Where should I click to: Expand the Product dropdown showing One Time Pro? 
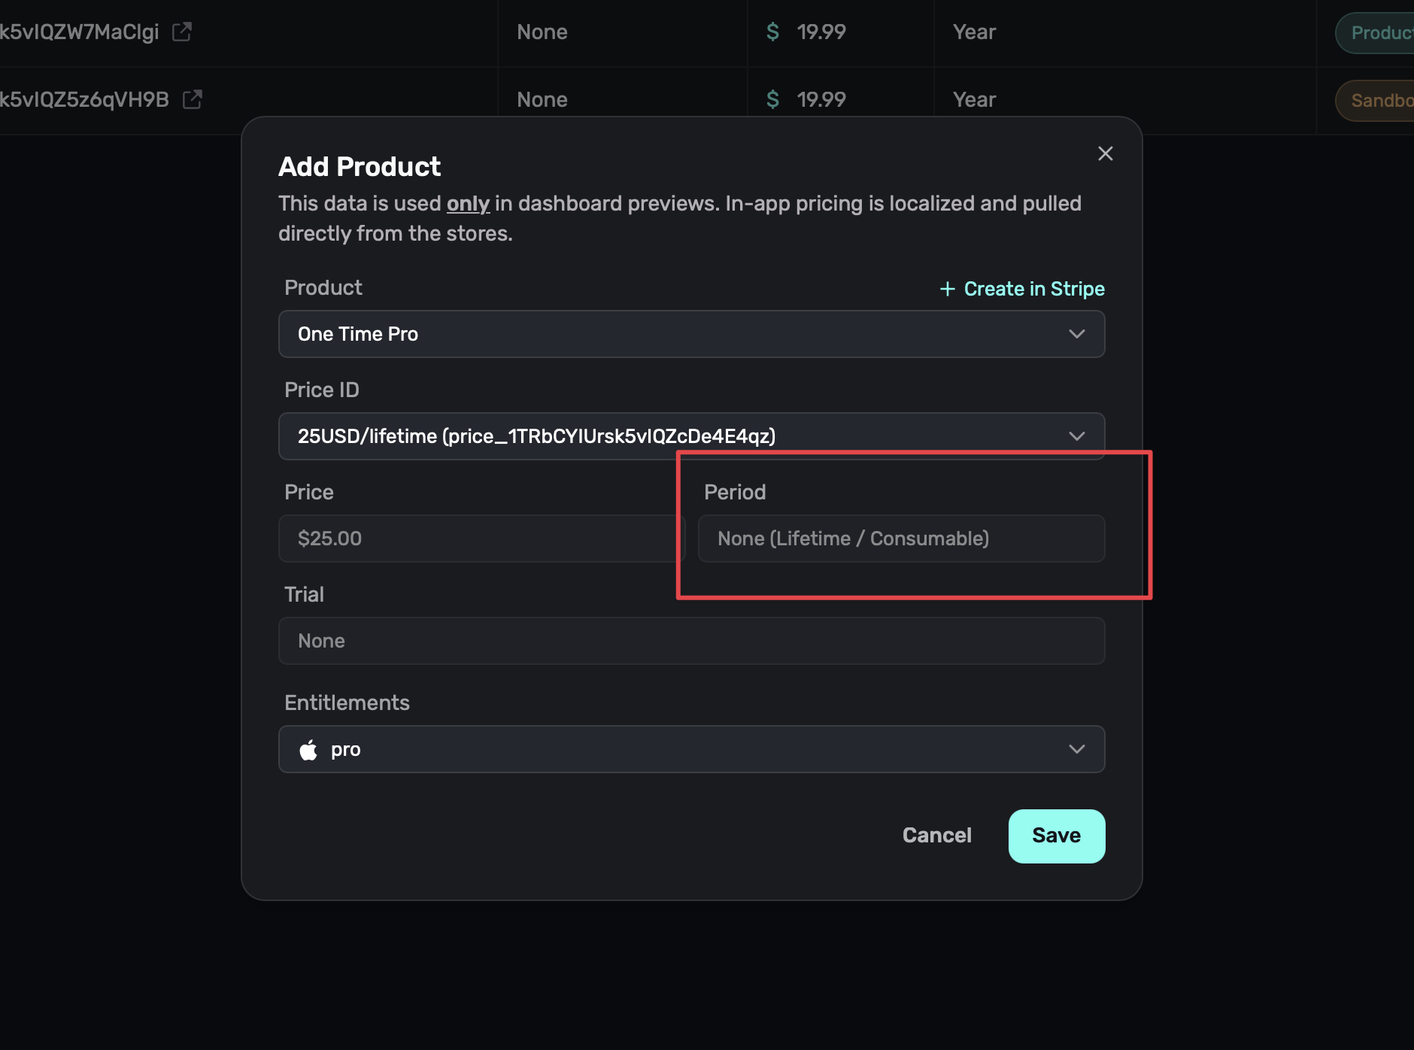(x=1076, y=334)
